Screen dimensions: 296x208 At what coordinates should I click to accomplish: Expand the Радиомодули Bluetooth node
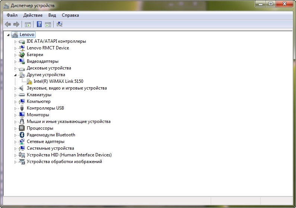pyautogui.click(x=16, y=135)
